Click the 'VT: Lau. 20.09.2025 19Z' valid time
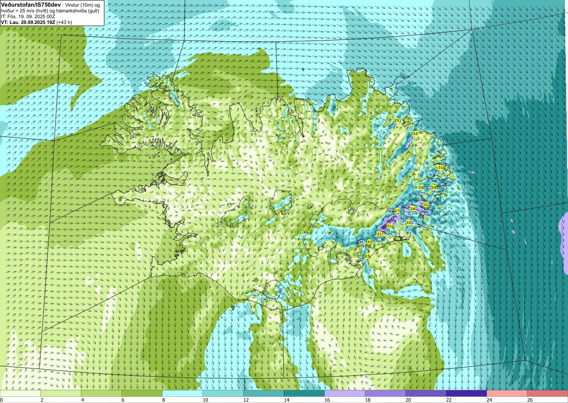568x403 pixels. click(28, 22)
